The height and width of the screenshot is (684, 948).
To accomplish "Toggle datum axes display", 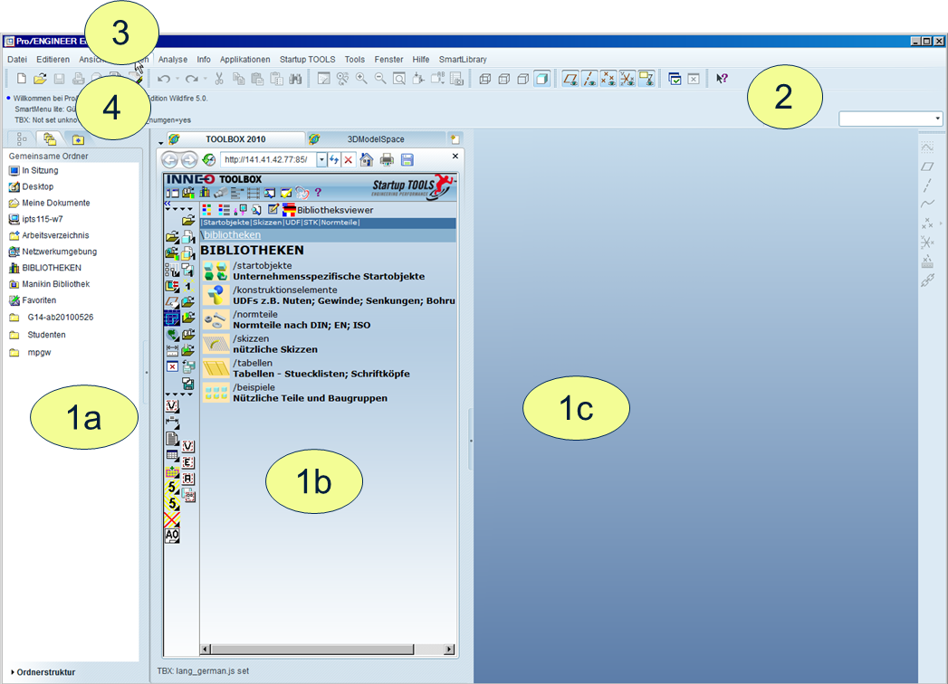I will click(589, 79).
